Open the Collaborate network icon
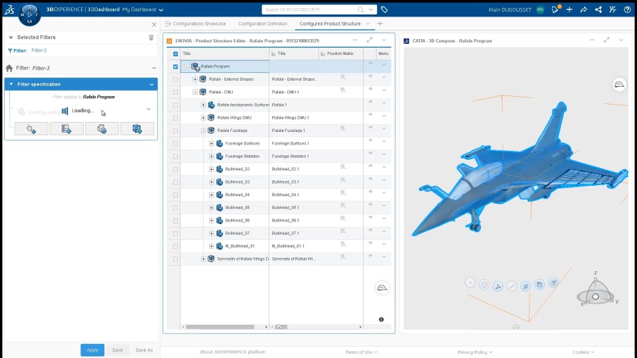The image size is (637, 358). pos(599,9)
